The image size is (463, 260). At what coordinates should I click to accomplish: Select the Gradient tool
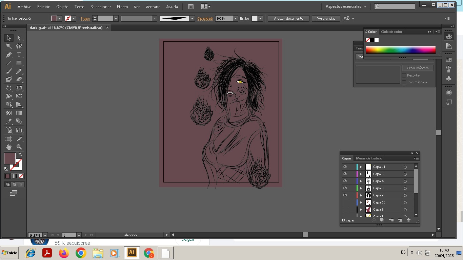[19, 113]
